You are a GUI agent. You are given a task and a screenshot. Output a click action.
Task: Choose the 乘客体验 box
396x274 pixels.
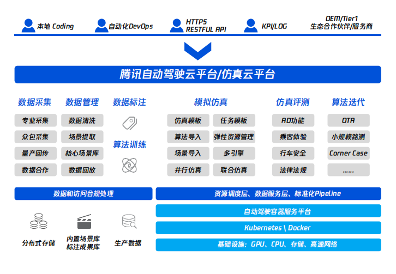click(x=293, y=137)
